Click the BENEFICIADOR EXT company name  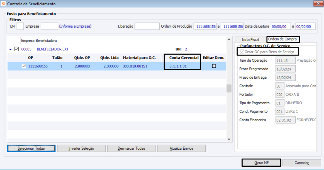coord(53,49)
